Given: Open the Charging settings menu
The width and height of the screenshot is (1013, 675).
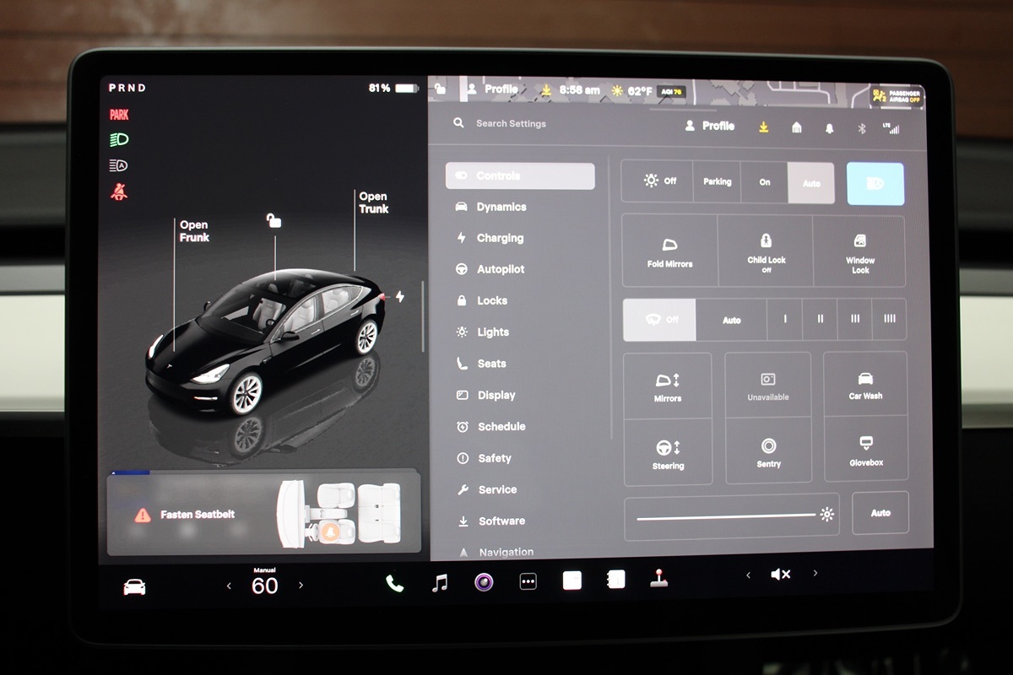Looking at the screenshot, I should click(500, 238).
